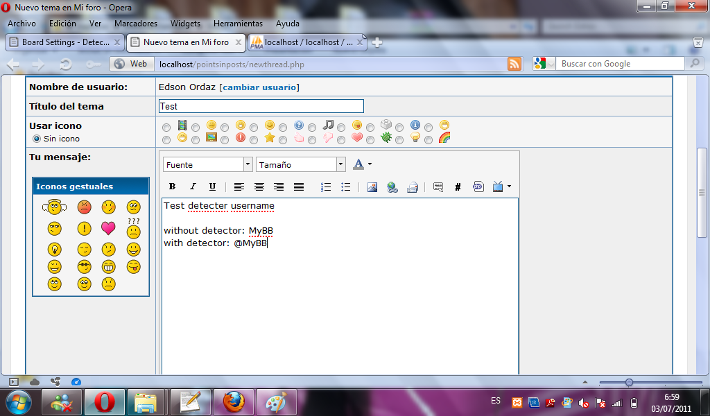This screenshot has width=710, height=416.
Task: Center align the message text
Action: (x=259, y=187)
